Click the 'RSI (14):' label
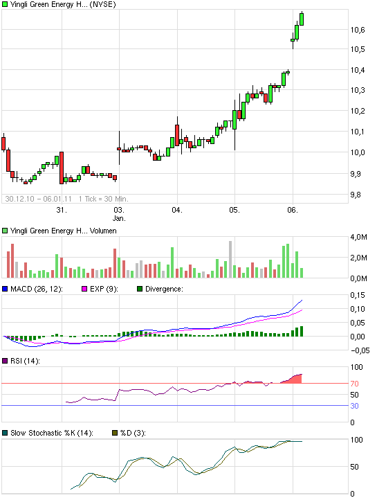 [25, 361]
